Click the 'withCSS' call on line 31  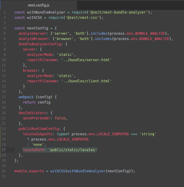tap(58, 171)
